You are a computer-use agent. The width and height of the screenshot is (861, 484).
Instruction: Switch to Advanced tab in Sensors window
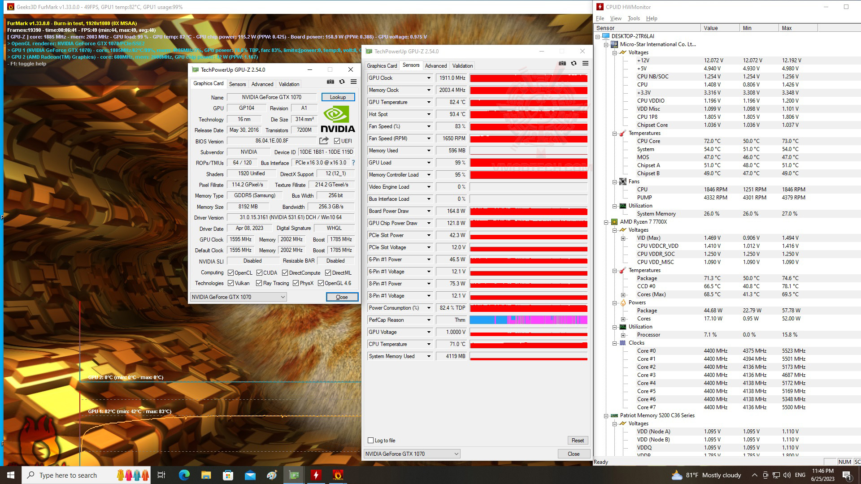coord(435,66)
